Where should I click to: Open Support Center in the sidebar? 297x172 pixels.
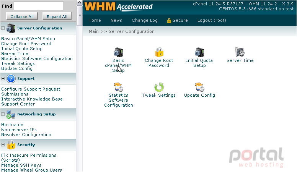18,104
